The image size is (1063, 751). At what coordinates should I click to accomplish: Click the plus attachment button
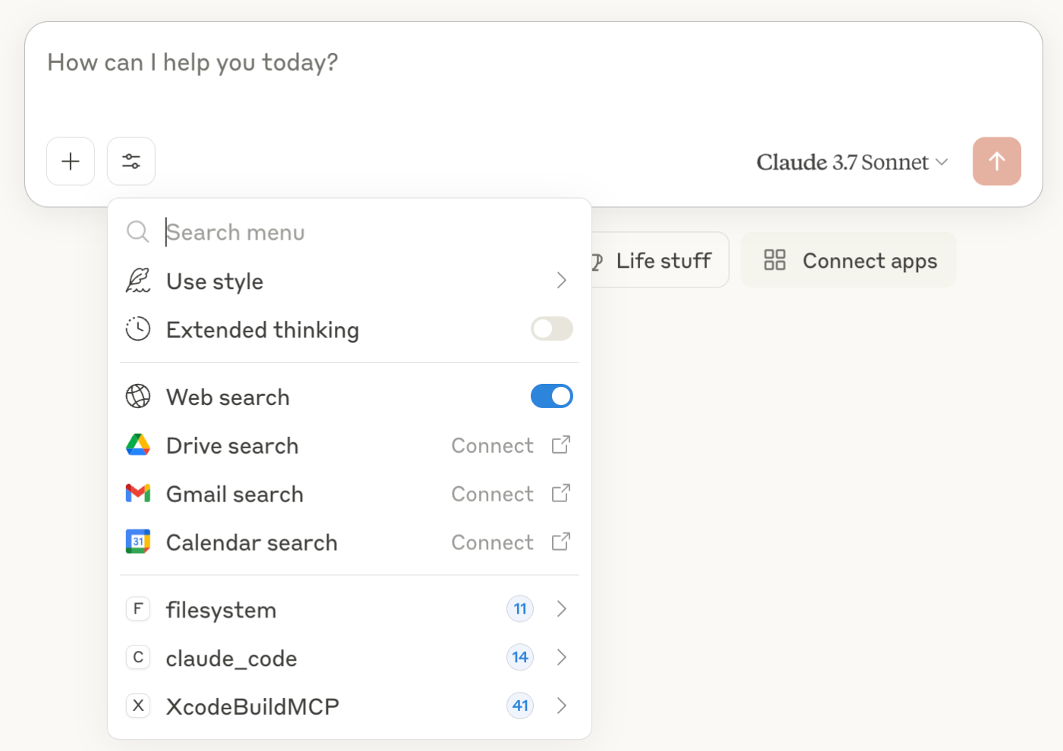tap(71, 162)
